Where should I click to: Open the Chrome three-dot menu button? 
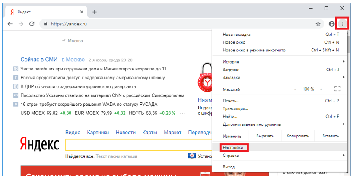tap(343, 24)
